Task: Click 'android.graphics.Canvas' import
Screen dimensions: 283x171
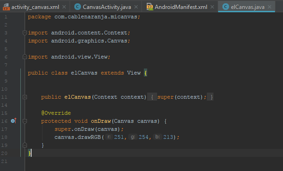Action: coord(89,41)
